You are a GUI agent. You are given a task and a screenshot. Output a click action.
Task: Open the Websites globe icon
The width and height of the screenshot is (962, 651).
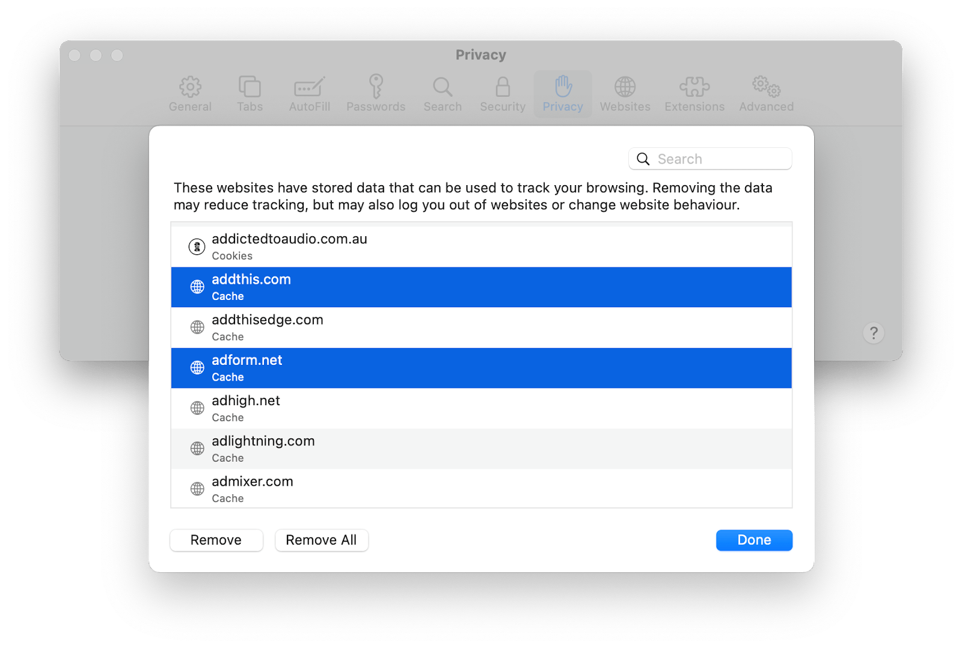pos(625,87)
